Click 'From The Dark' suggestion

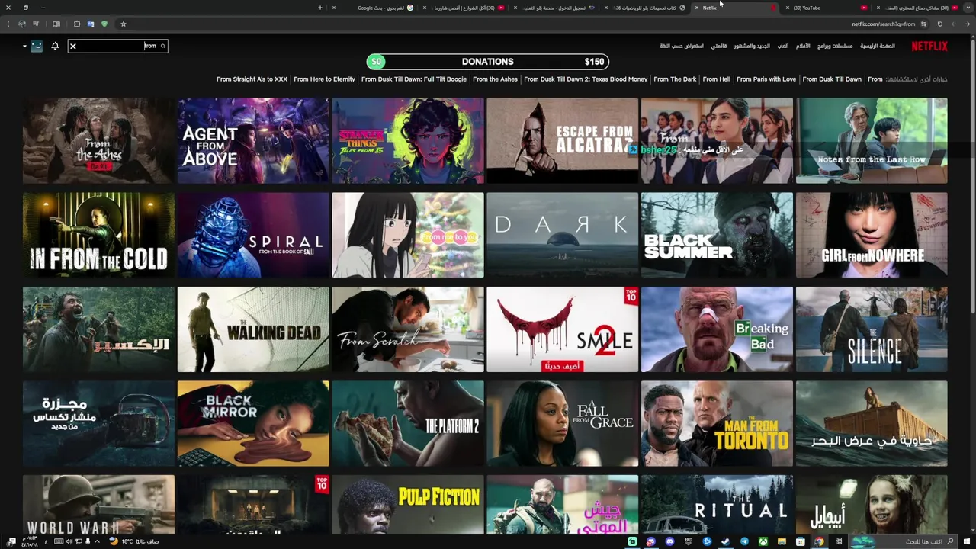tap(675, 79)
